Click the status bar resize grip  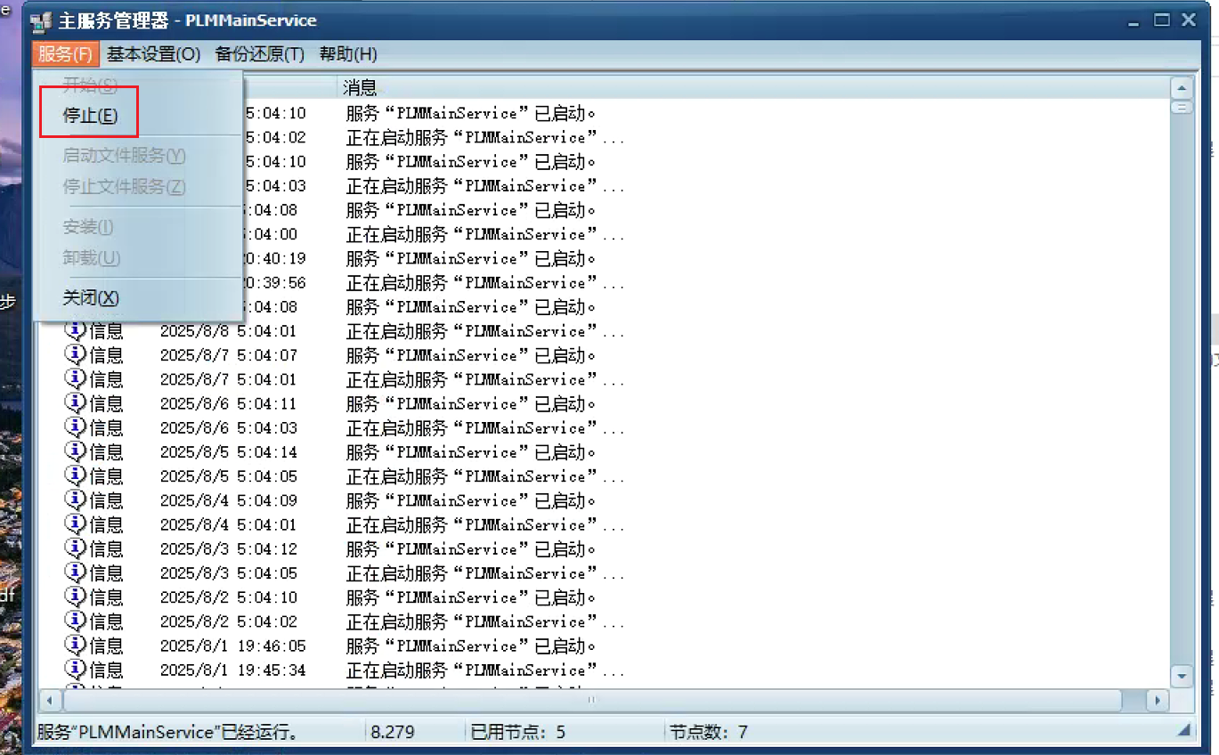point(1184,732)
